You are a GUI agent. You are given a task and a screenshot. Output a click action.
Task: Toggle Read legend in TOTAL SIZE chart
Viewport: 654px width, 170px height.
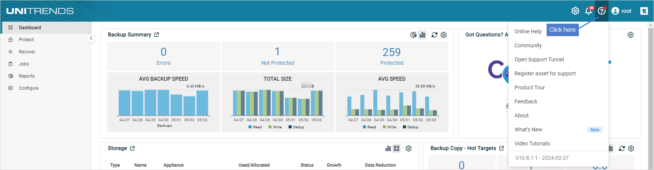point(255,127)
